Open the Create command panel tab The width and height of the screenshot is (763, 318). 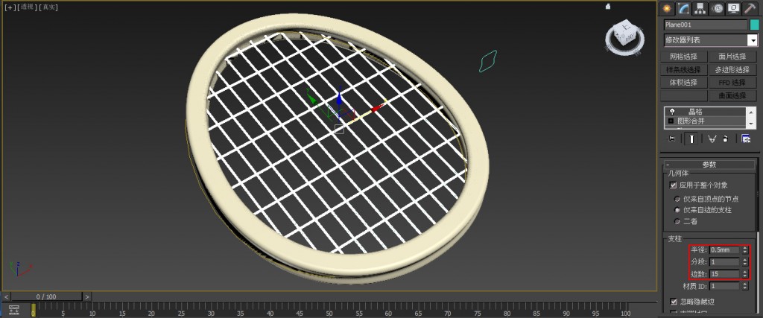click(668, 8)
